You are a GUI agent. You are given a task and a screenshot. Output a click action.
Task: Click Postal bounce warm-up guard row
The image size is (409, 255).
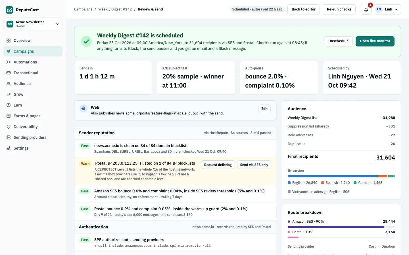pyautogui.click(x=175, y=212)
